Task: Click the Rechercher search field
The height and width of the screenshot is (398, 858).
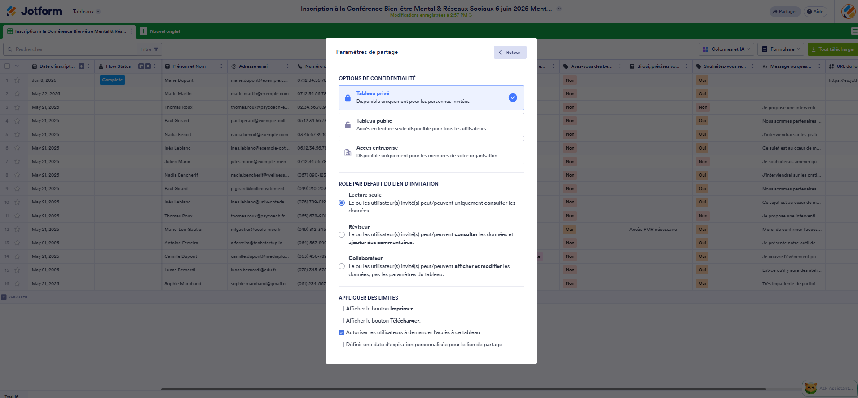Action: pyautogui.click(x=70, y=49)
